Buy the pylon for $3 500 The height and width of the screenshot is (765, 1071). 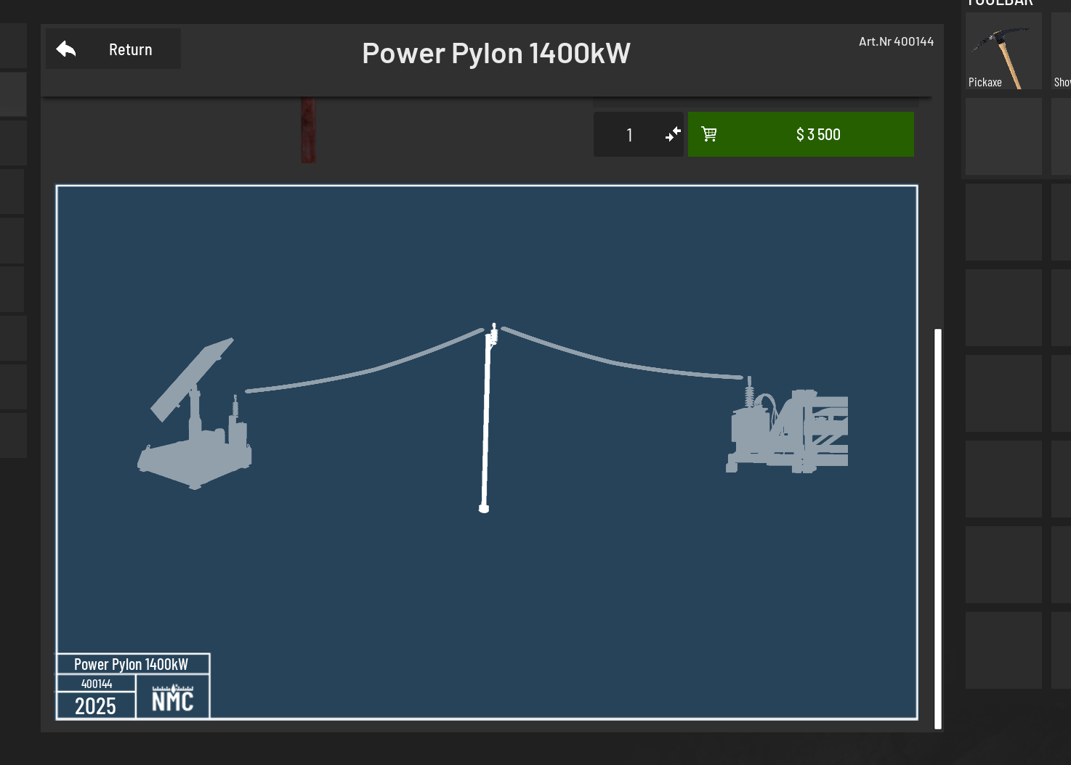817,134
